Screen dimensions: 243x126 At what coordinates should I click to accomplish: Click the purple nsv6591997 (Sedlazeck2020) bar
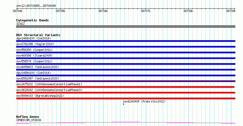click(x=126, y=81)
